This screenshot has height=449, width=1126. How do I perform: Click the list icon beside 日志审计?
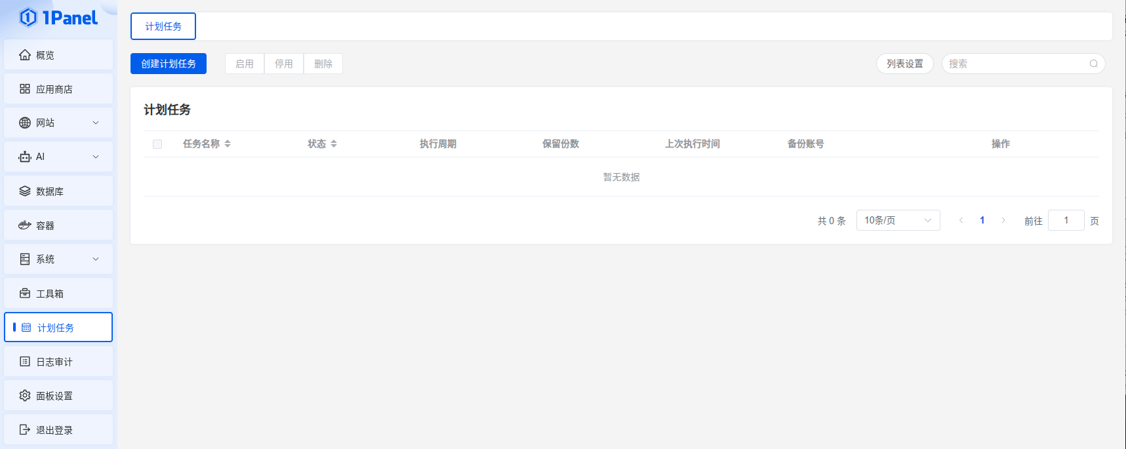point(25,361)
